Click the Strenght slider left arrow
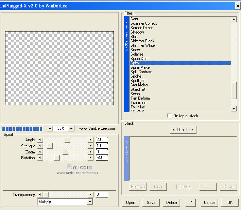 pyautogui.click(x=40, y=146)
